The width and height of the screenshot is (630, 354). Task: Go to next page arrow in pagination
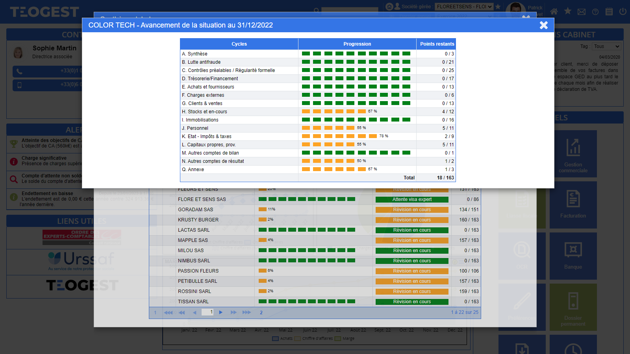pos(221,312)
